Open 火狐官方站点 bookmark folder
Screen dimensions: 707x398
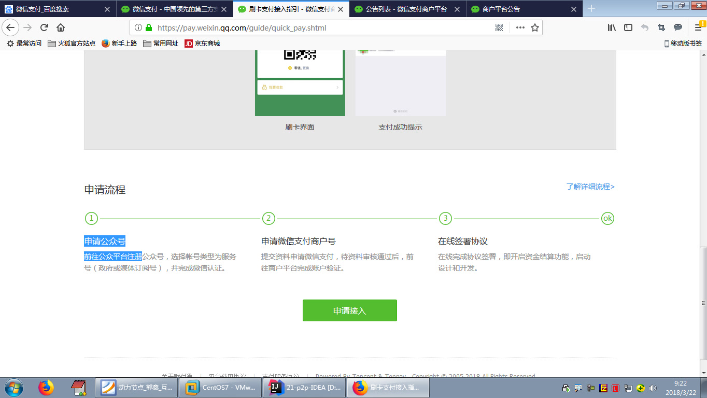(x=72, y=44)
